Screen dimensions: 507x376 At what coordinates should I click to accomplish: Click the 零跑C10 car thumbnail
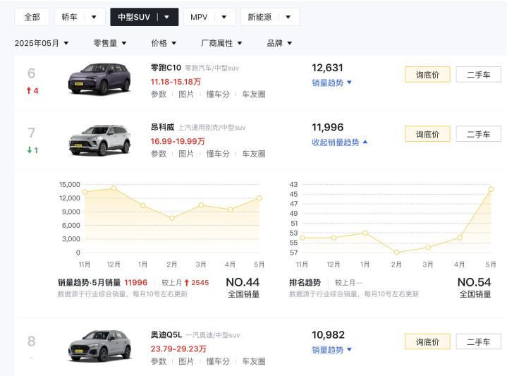99,78
